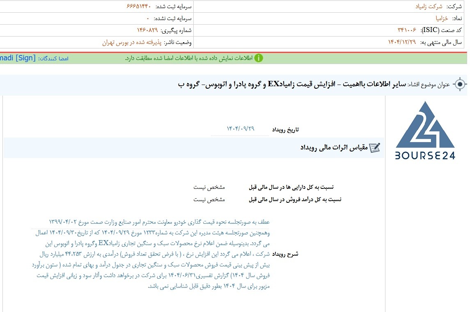
Task: Click the tracking number '۱۴۶۰۸۲۹'
Action: (147, 30)
